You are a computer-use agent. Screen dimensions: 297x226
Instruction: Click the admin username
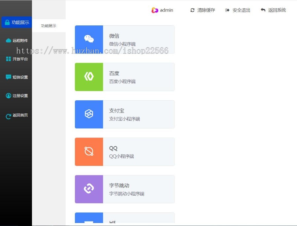167,10
